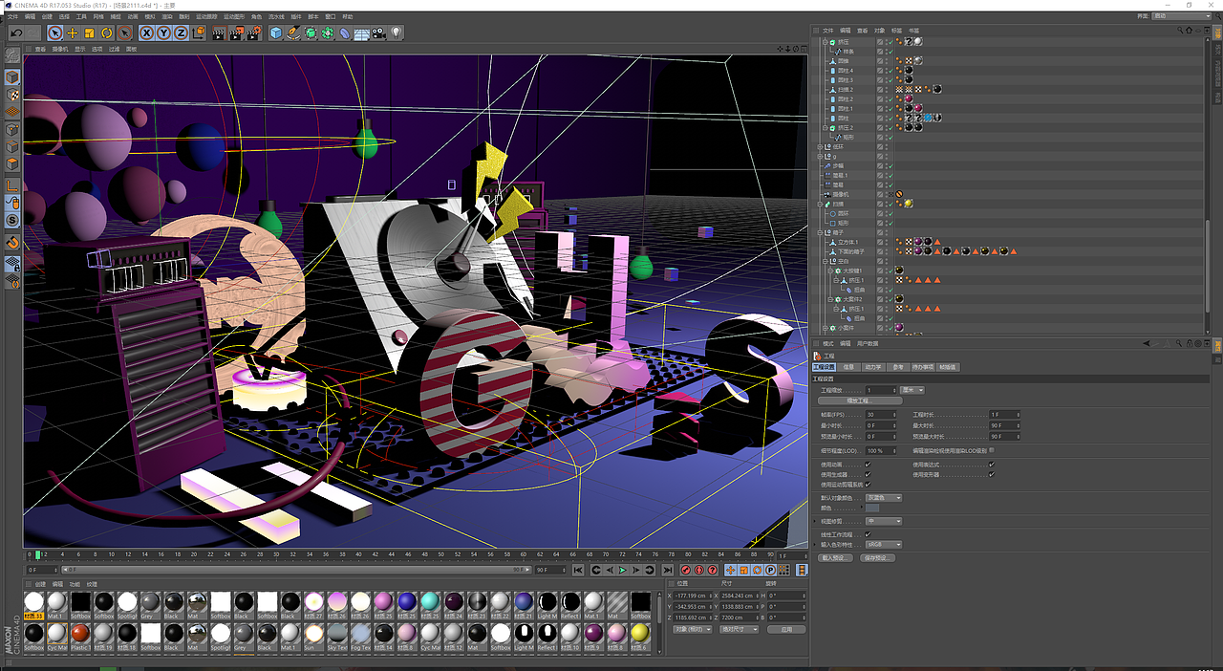This screenshot has width=1223, height=671.
Task: Switch to the 动力学 tab
Action: pos(875,367)
